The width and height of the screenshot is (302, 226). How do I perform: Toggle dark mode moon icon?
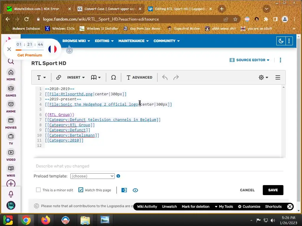281,41
